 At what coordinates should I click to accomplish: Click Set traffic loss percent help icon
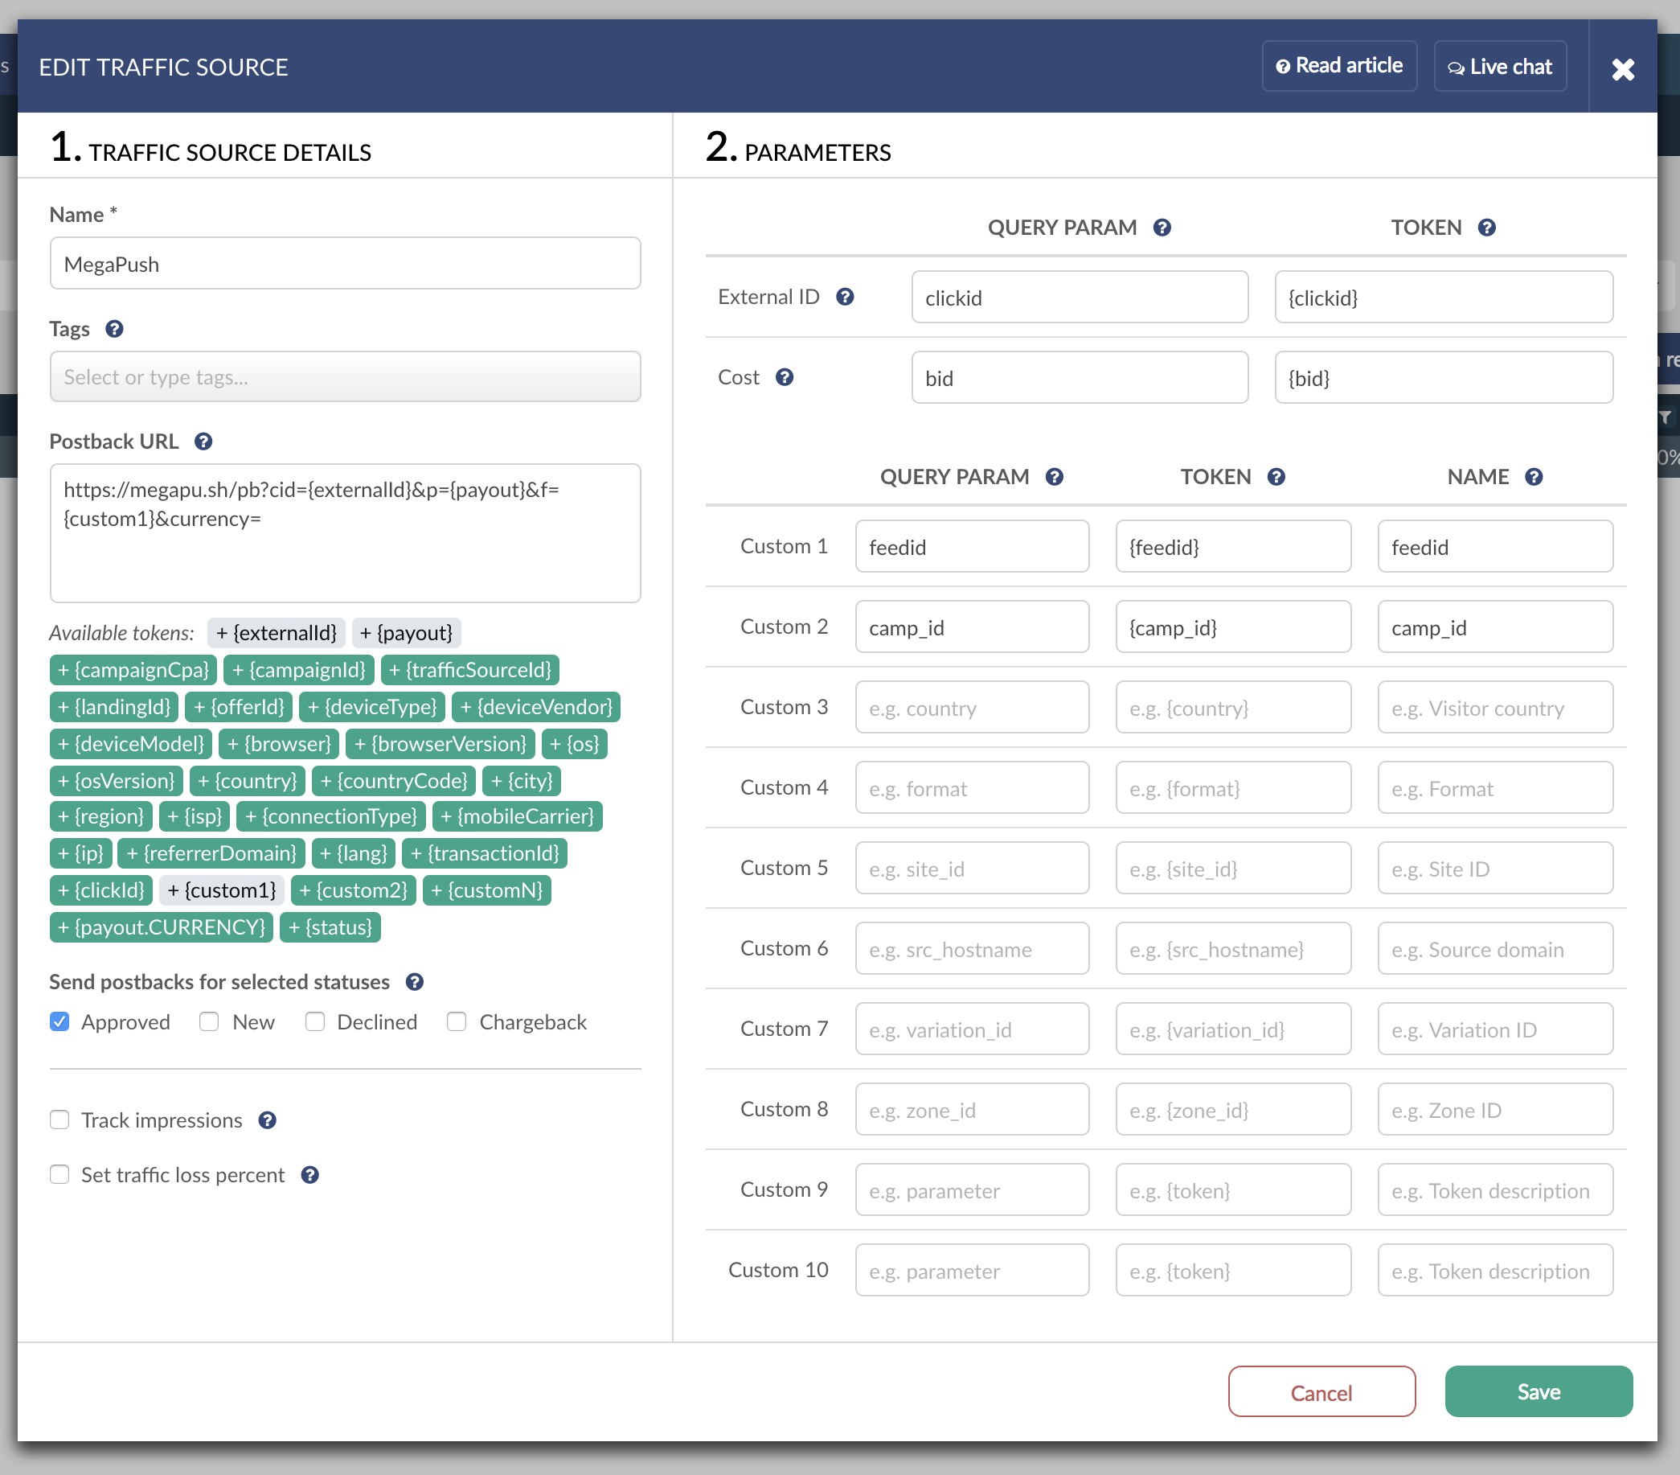309,1175
